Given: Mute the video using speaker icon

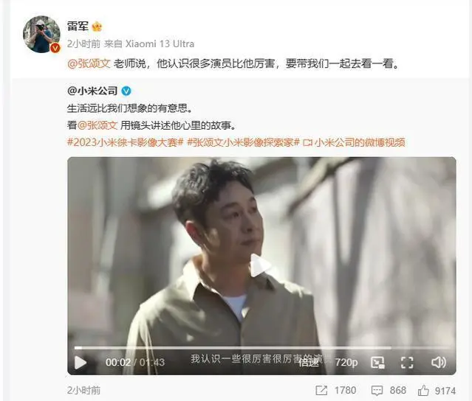Looking at the screenshot, I should click(439, 362).
